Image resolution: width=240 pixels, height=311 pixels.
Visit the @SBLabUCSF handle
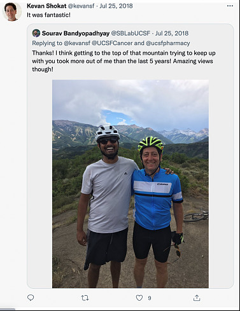[131, 33]
